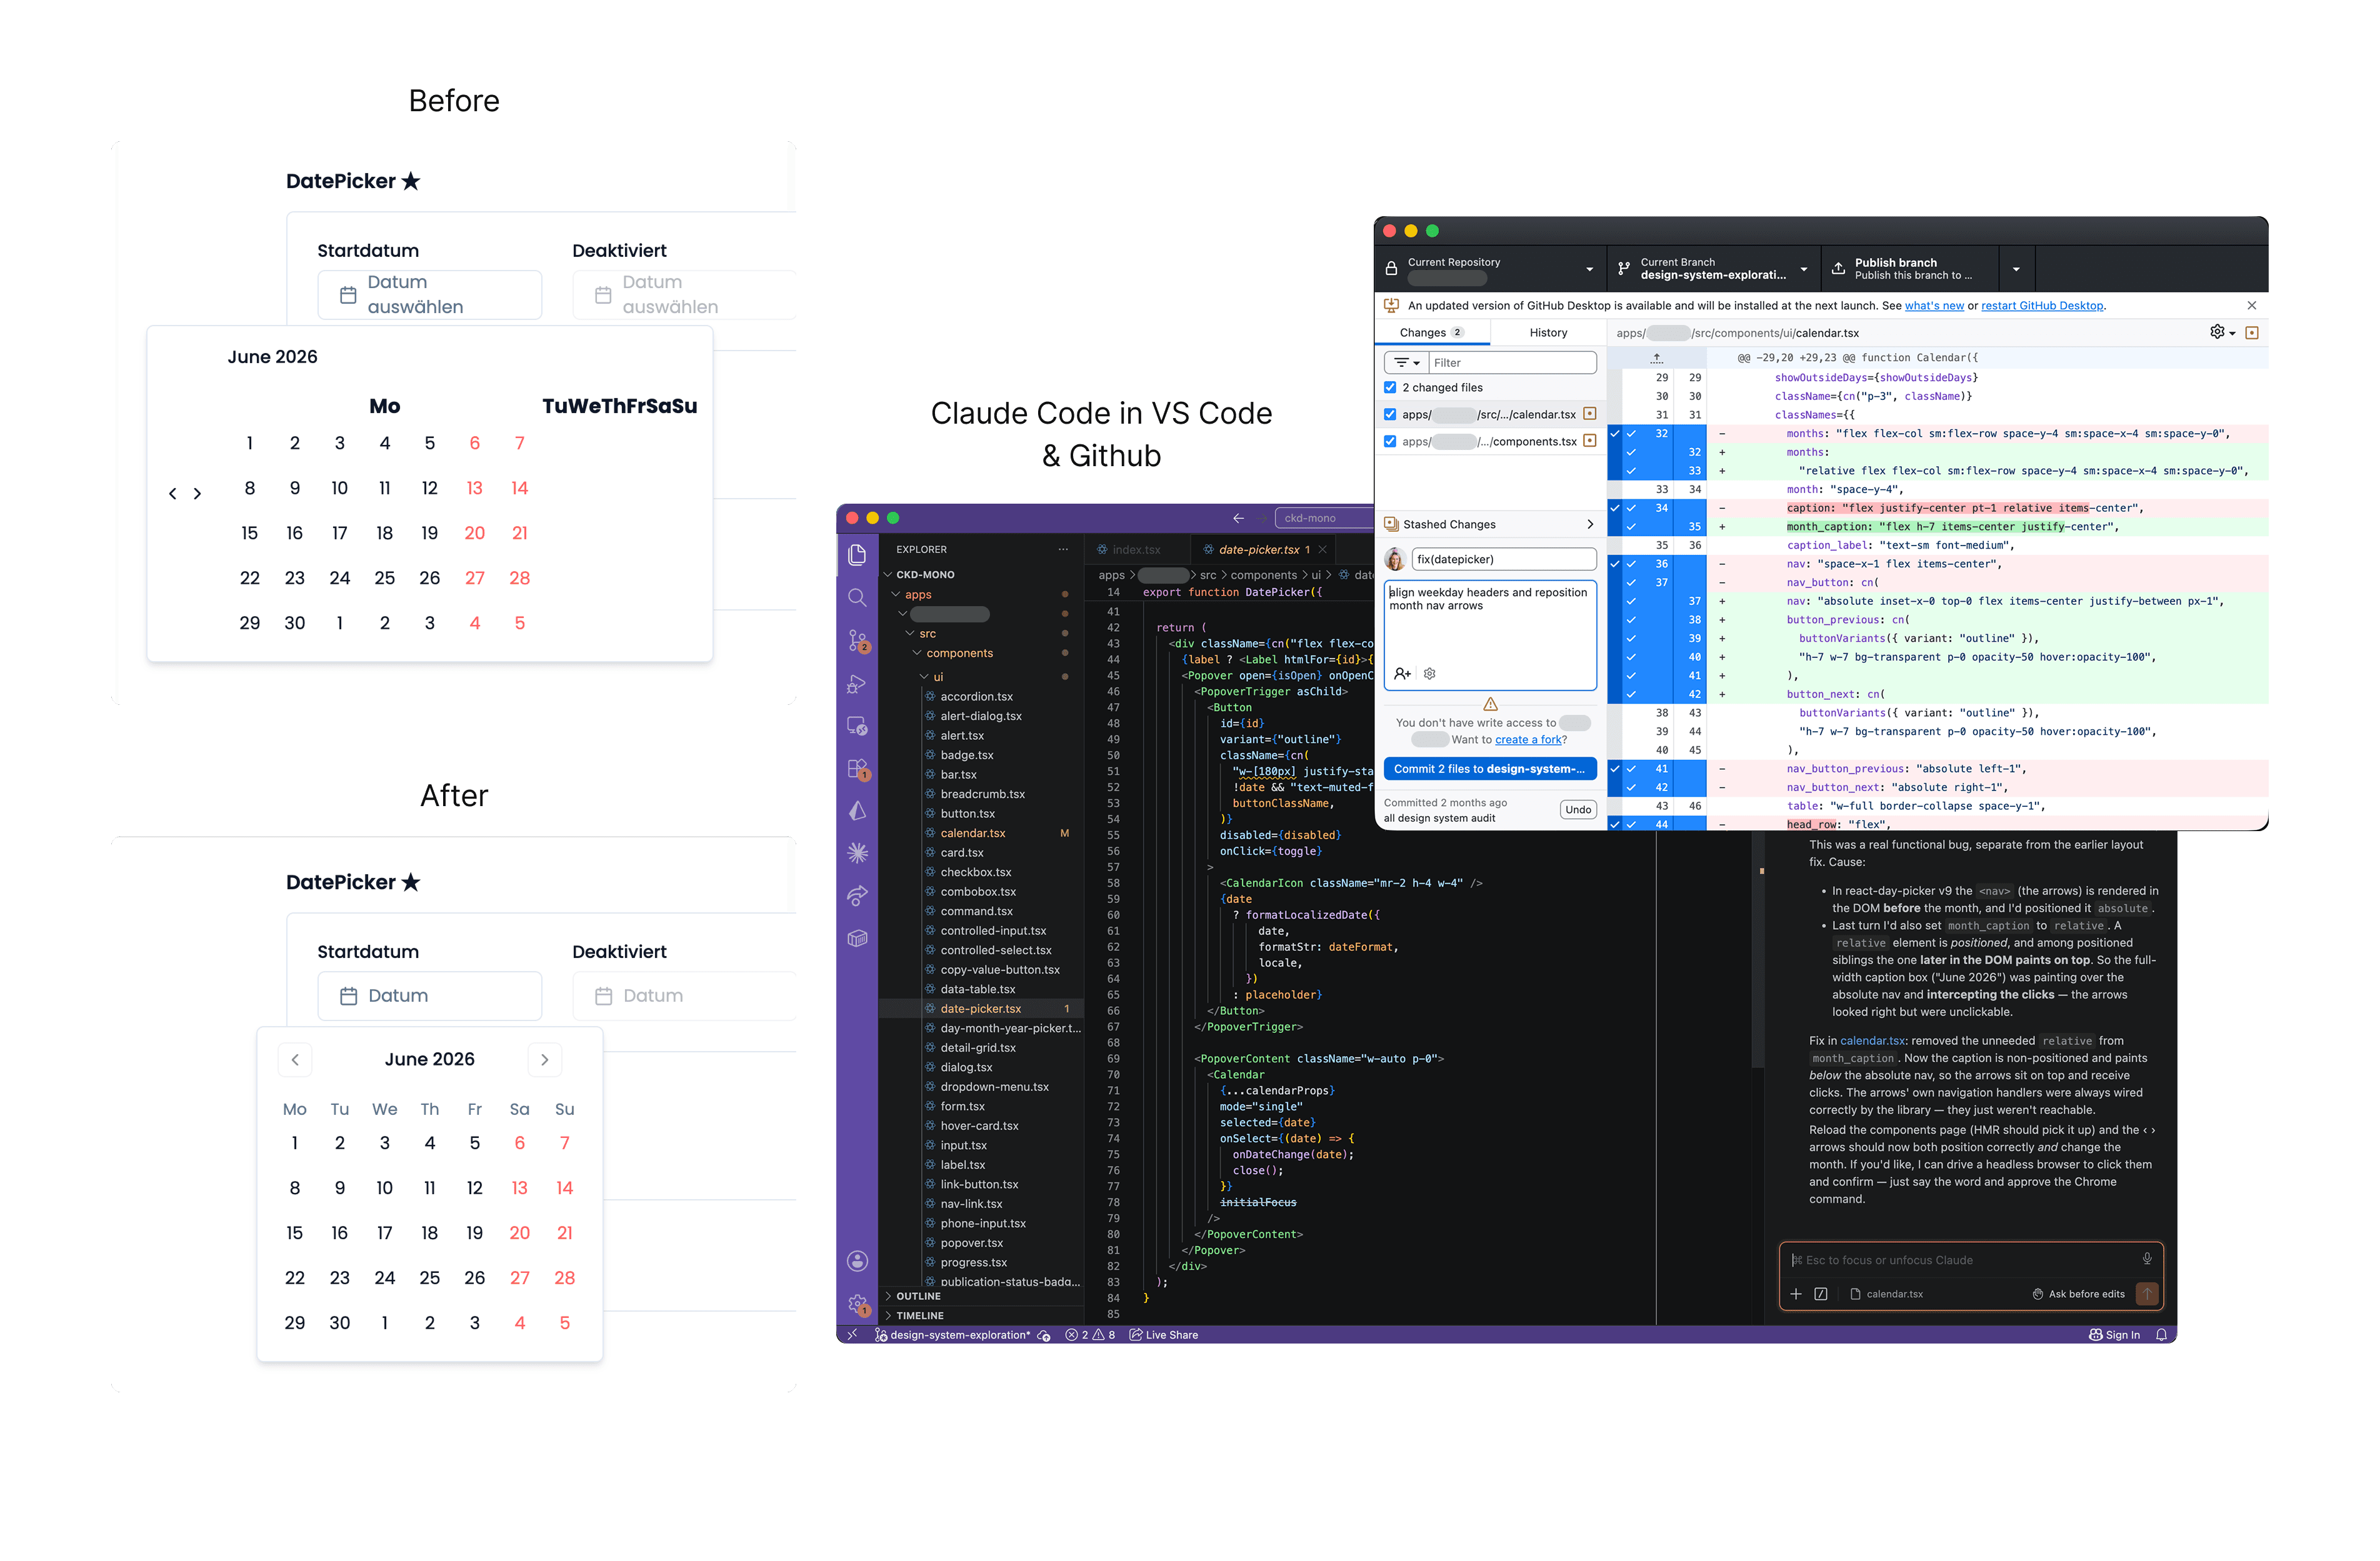
Task: Open the Accounts icon in VS Code activity bar
Action: click(x=857, y=1261)
